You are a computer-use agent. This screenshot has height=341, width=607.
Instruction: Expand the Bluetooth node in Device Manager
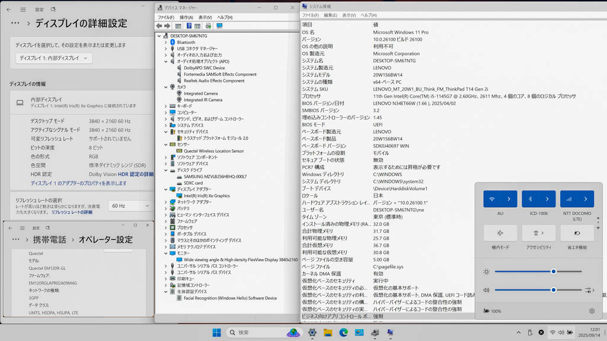coord(166,42)
